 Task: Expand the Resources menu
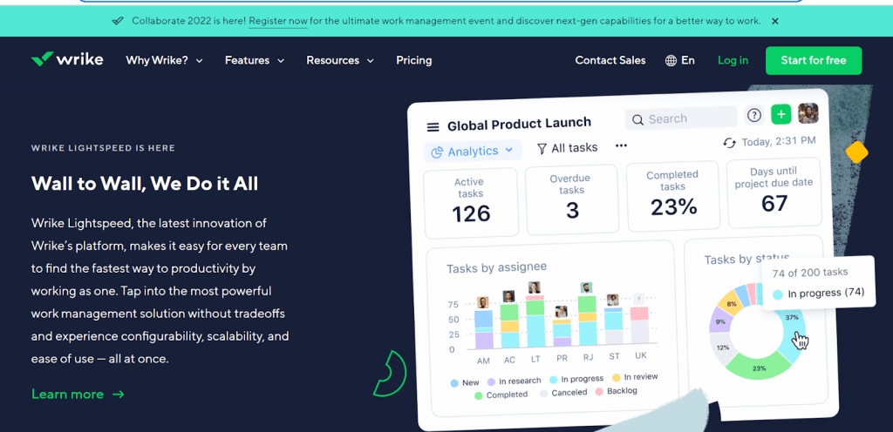[340, 60]
